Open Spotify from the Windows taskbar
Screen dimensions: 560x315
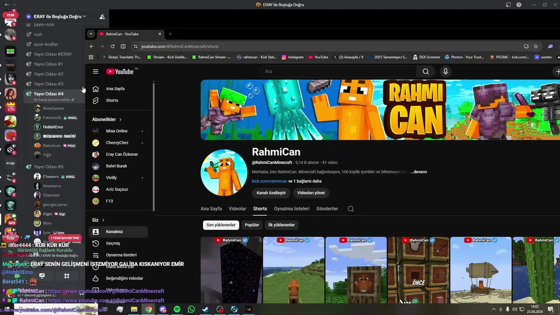pyautogui.click(x=177, y=309)
